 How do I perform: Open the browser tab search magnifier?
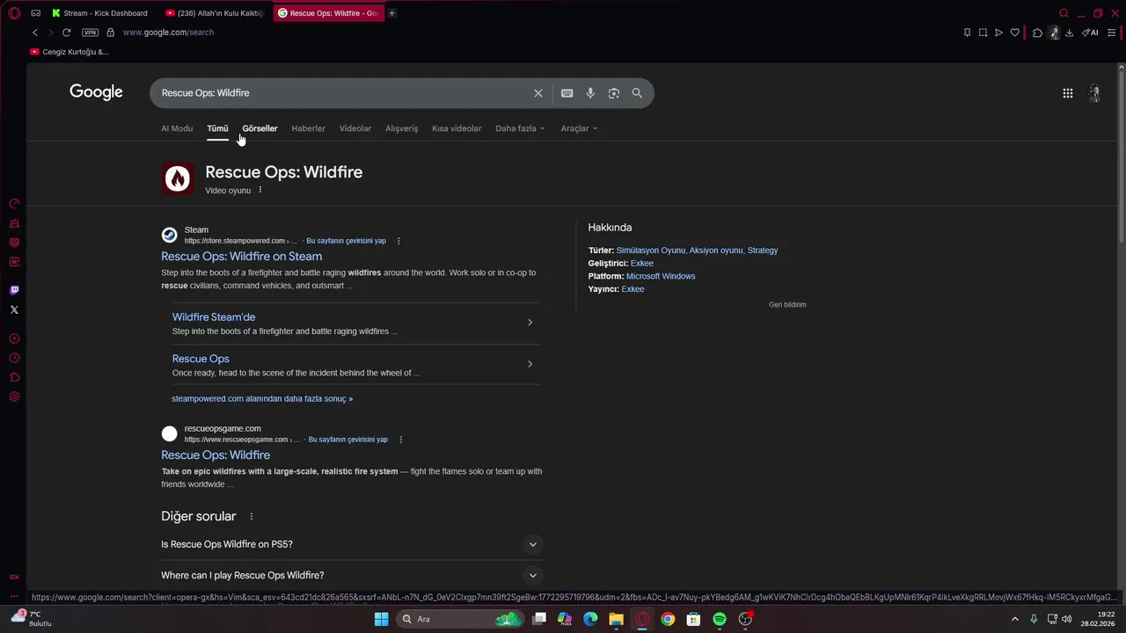tap(1064, 13)
